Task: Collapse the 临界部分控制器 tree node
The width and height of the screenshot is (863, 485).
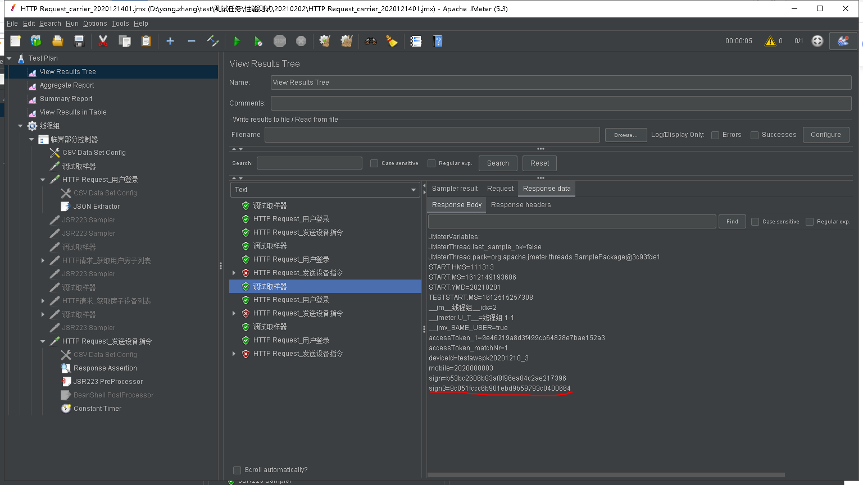Action: coord(32,139)
